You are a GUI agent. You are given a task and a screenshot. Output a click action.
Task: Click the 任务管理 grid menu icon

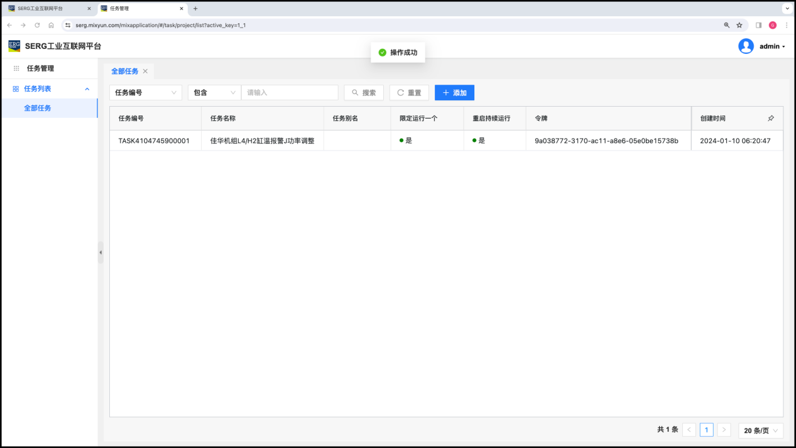point(16,68)
